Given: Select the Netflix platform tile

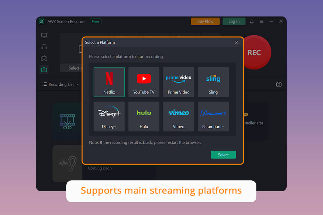Looking at the screenshot, I should (x=109, y=82).
